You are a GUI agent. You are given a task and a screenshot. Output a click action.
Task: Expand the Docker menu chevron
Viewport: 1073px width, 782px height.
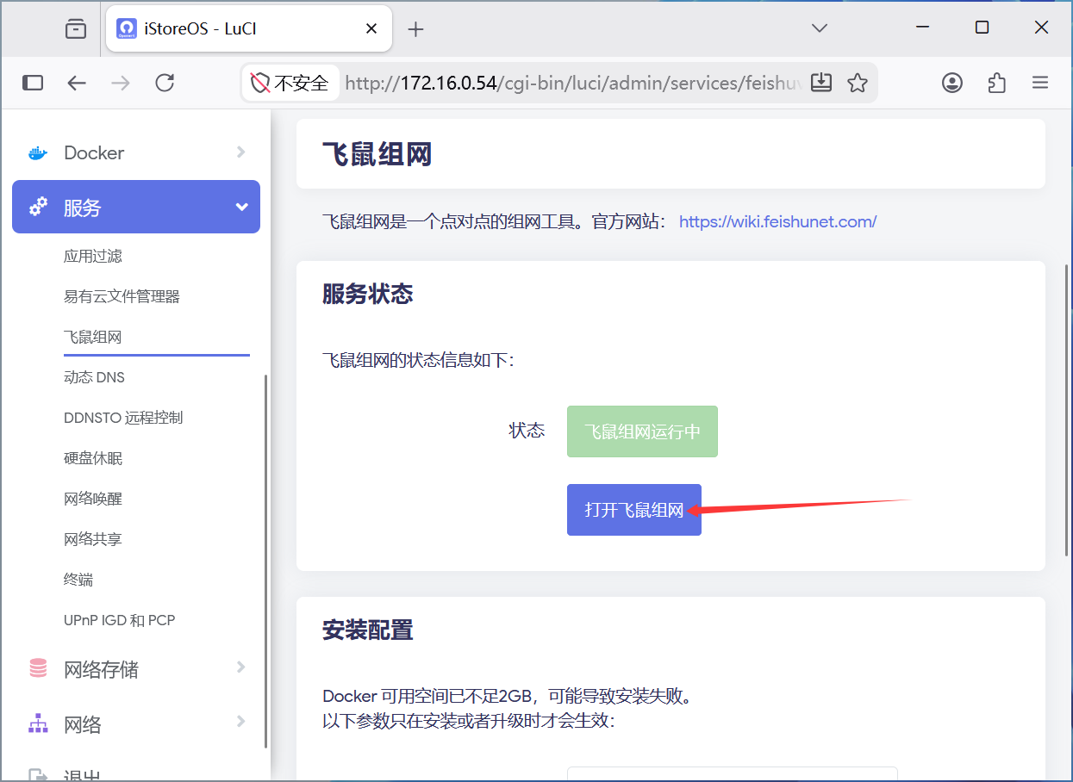click(240, 152)
